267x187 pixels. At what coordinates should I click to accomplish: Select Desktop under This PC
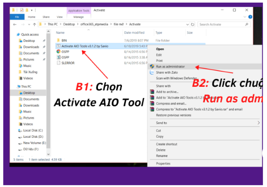pos(29,93)
